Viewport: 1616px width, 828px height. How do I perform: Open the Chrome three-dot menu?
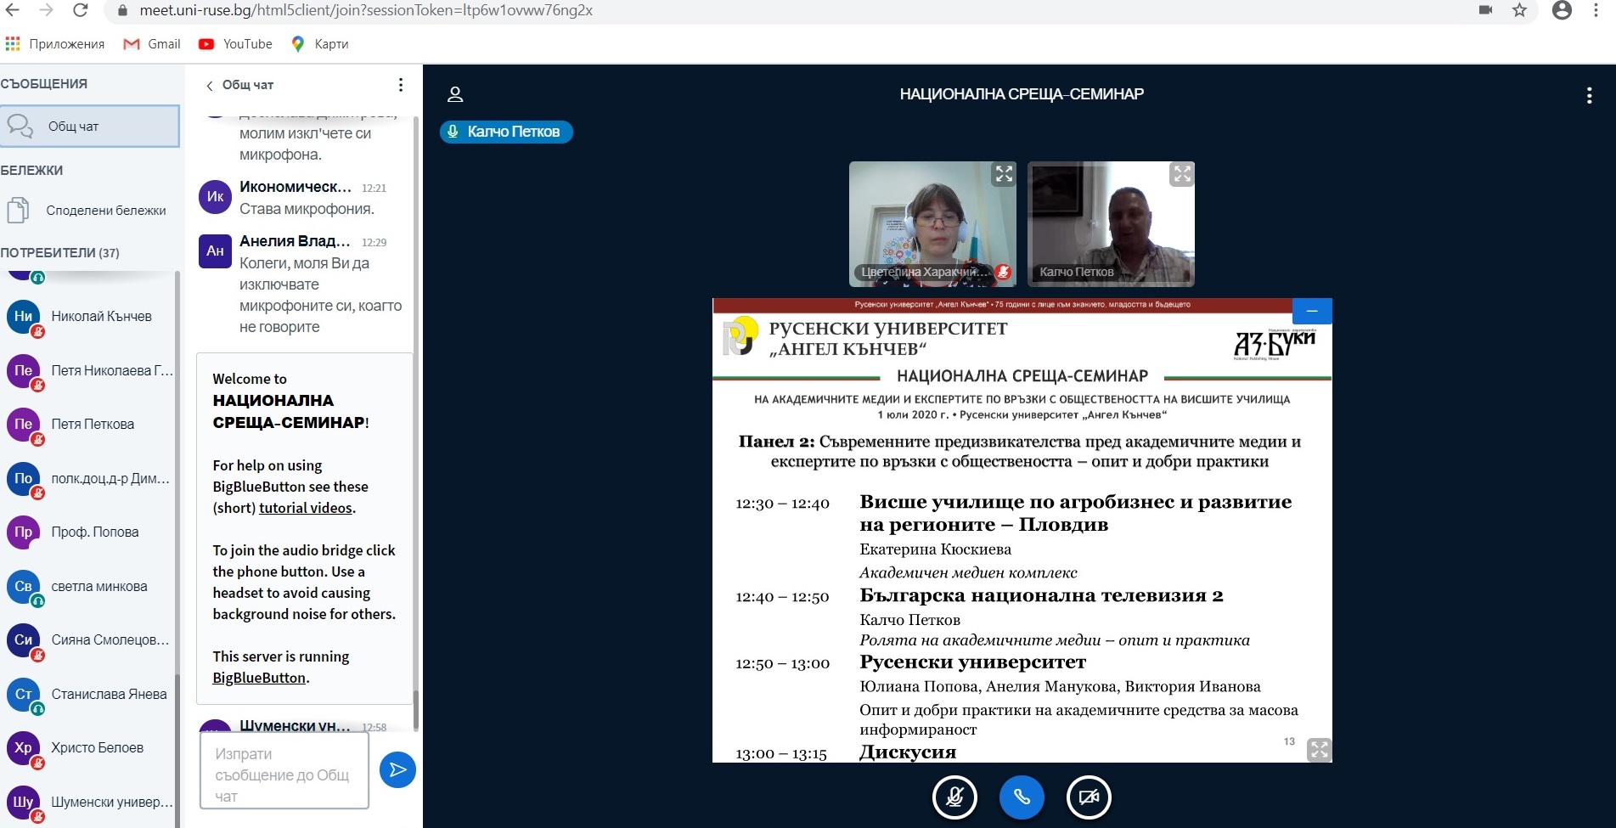coord(1596,10)
